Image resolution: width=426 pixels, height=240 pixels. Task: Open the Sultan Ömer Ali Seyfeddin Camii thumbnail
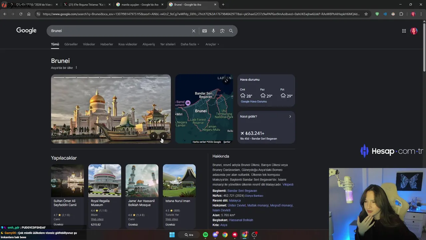[x=67, y=180]
